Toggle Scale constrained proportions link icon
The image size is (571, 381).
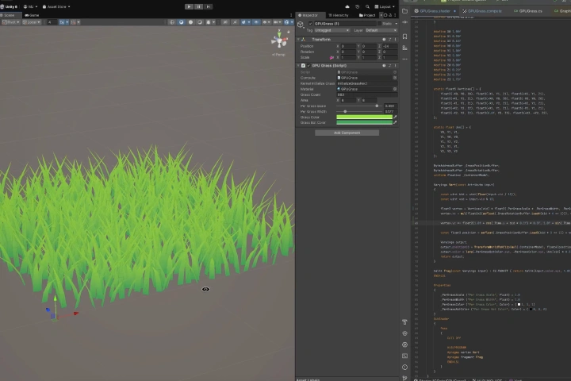[x=331, y=58]
